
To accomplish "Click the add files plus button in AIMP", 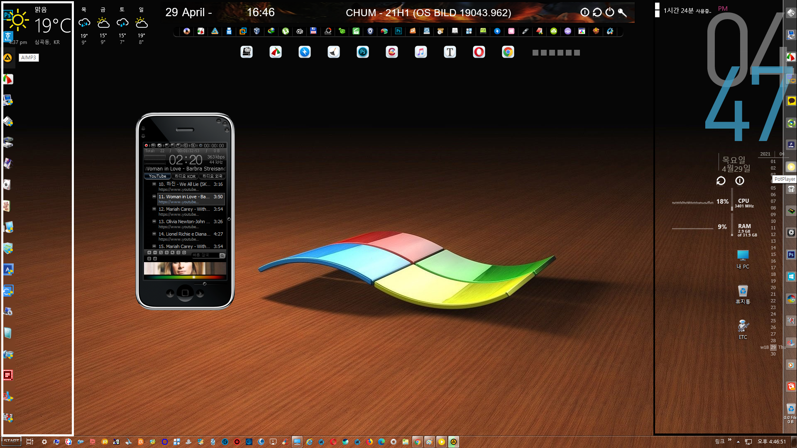I will click(149, 253).
